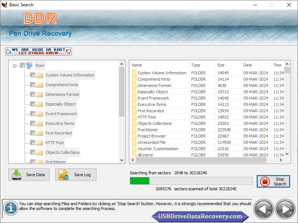Sort list by Type column header
This screenshot has height=223, width=298.
click(202, 65)
